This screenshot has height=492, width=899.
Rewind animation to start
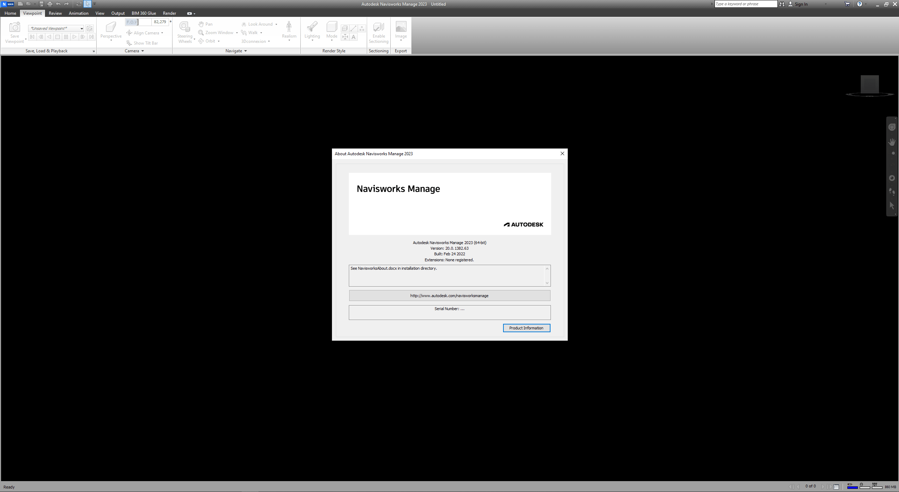(x=32, y=37)
